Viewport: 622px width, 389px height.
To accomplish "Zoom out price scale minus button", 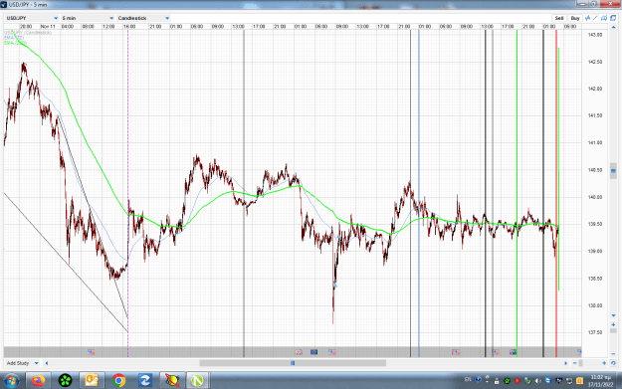I will coord(613,354).
